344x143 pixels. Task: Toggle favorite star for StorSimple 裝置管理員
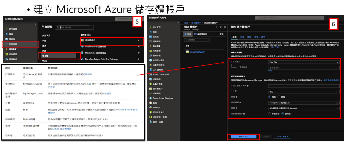(x=139, y=46)
